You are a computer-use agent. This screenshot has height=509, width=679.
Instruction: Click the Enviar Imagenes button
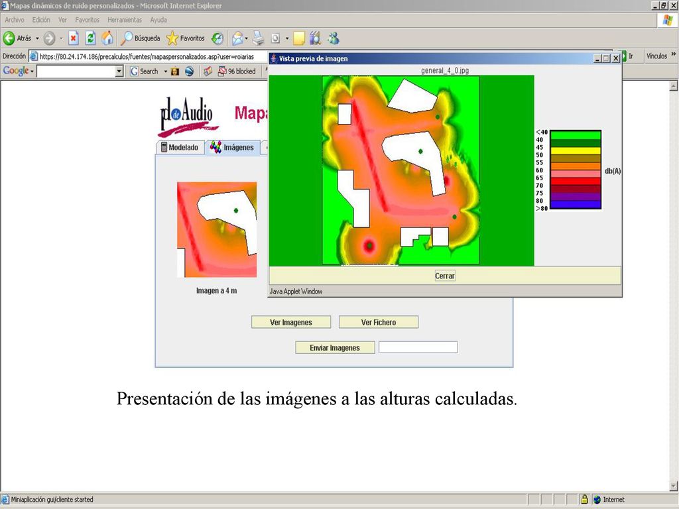tap(335, 347)
